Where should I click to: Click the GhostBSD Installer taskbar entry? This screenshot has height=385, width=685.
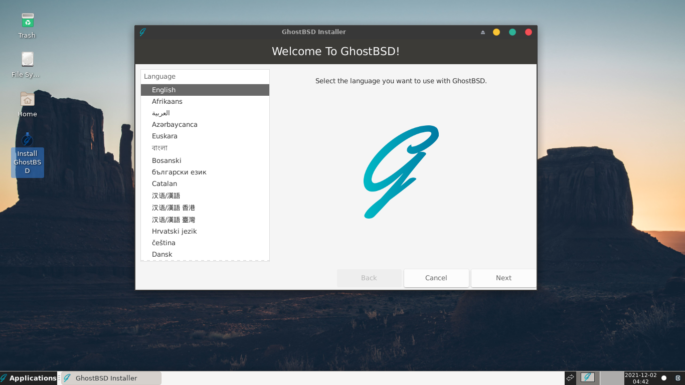(x=111, y=378)
